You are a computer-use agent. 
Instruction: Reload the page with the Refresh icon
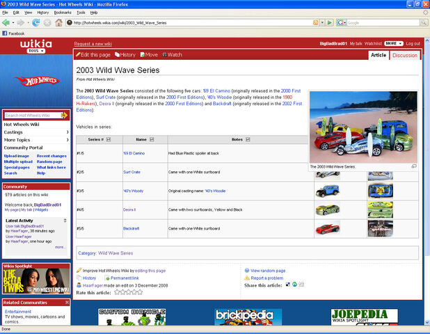pos(35,22)
